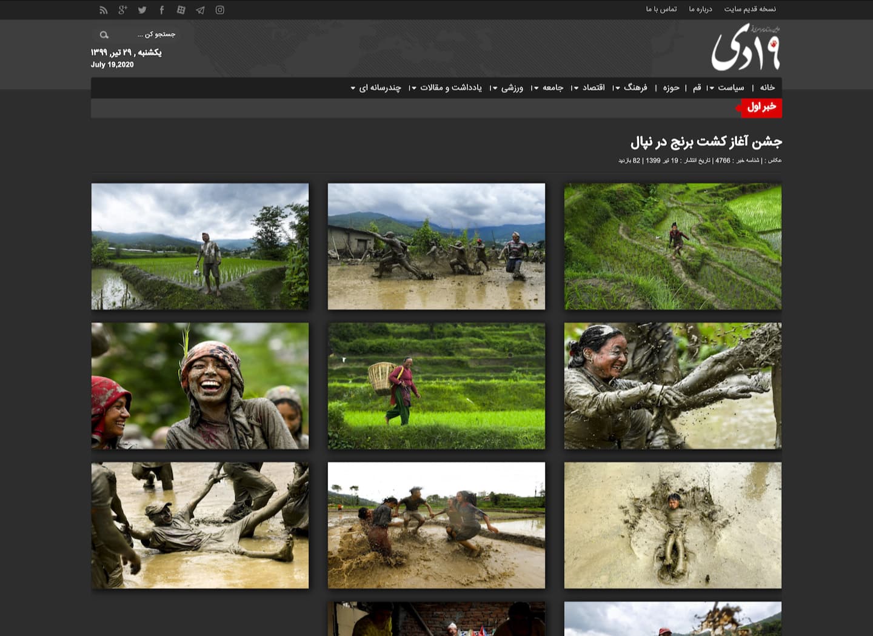Open the Twitter icon link
This screenshot has width=873, height=636.
142,10
